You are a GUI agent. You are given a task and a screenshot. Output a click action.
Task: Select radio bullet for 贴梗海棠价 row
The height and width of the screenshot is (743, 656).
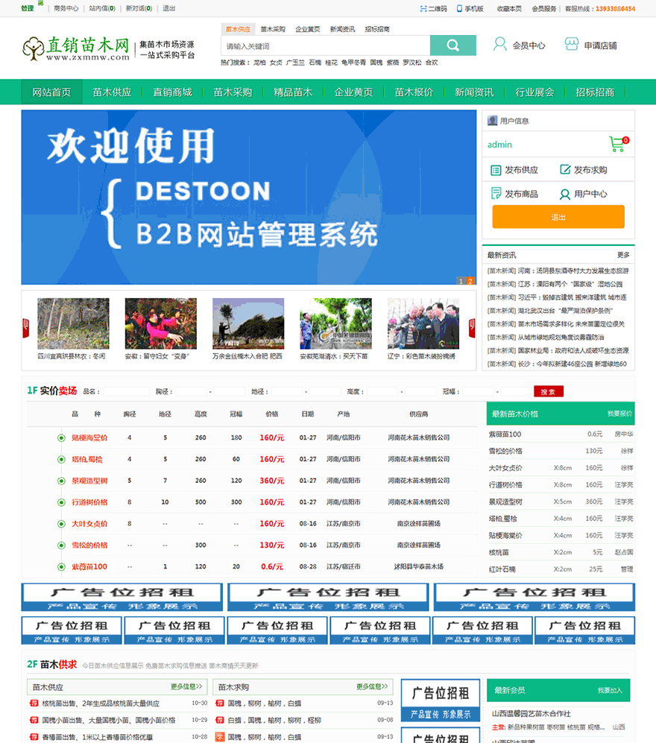tap(61, 438)
